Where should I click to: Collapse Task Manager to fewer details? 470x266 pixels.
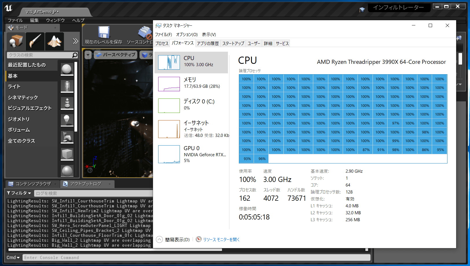[x=173, y=239]
